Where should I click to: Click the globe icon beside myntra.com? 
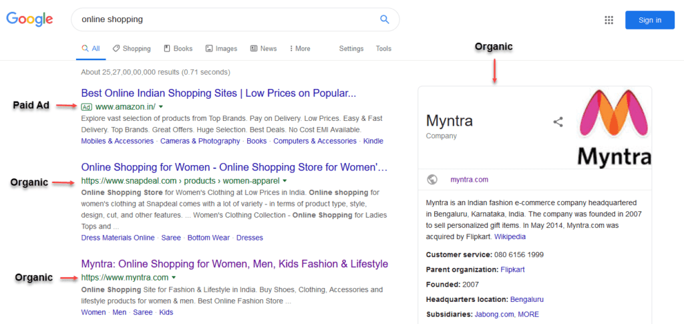pos(432,180)
